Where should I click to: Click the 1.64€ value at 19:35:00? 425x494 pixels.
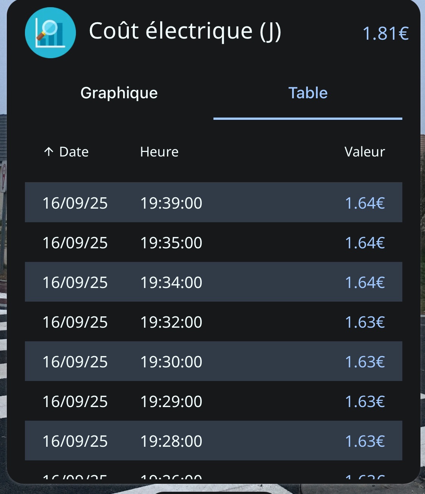point(365,243)
